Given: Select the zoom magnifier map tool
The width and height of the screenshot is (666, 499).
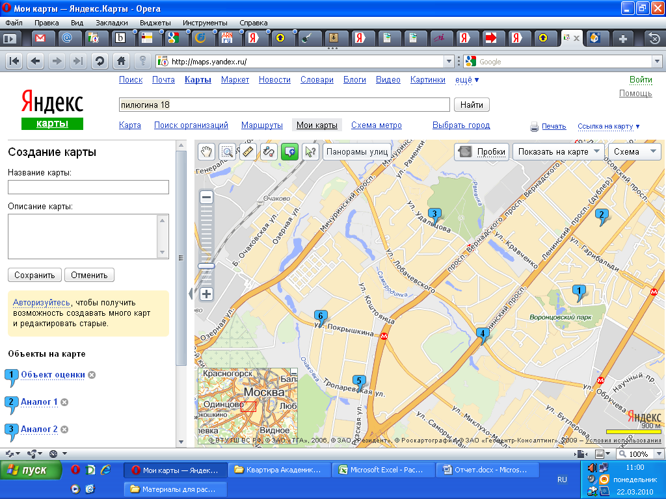Looking at the screenshot, I should point(227,151).
